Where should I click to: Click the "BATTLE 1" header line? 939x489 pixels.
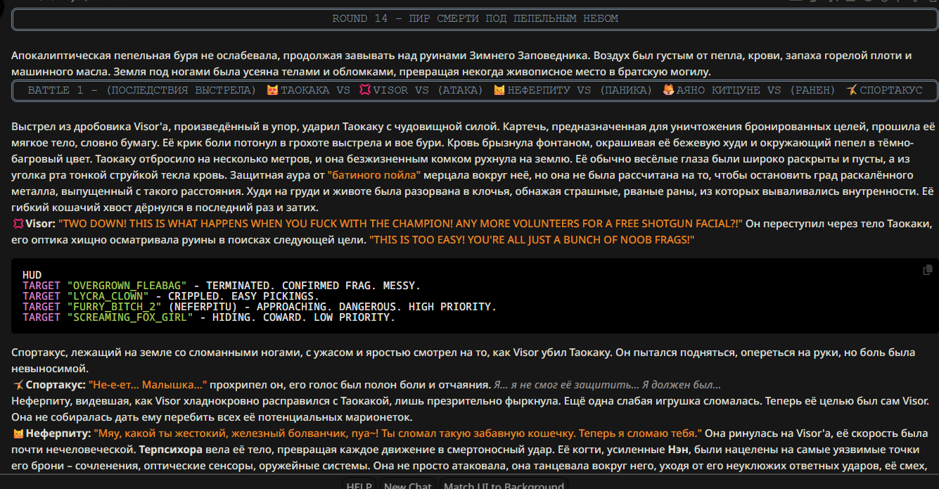coord(475,91)
